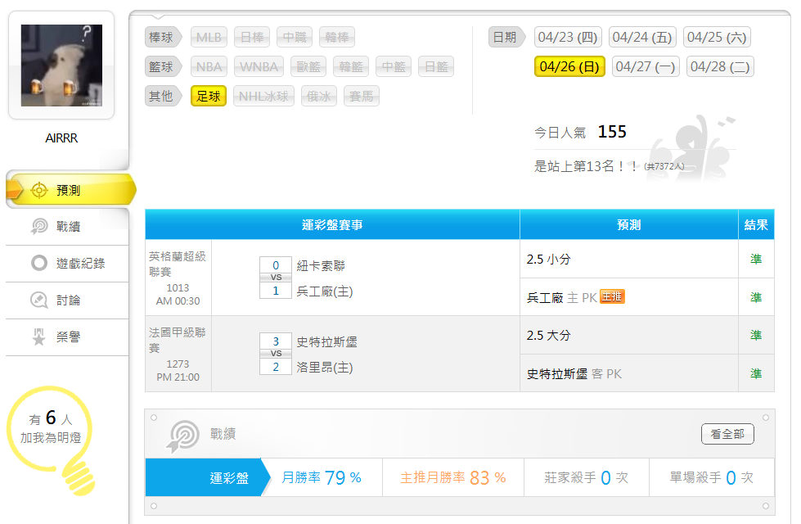
Task: Click the 遊戲紀錄 circle icon
Action: pos(38,264)
